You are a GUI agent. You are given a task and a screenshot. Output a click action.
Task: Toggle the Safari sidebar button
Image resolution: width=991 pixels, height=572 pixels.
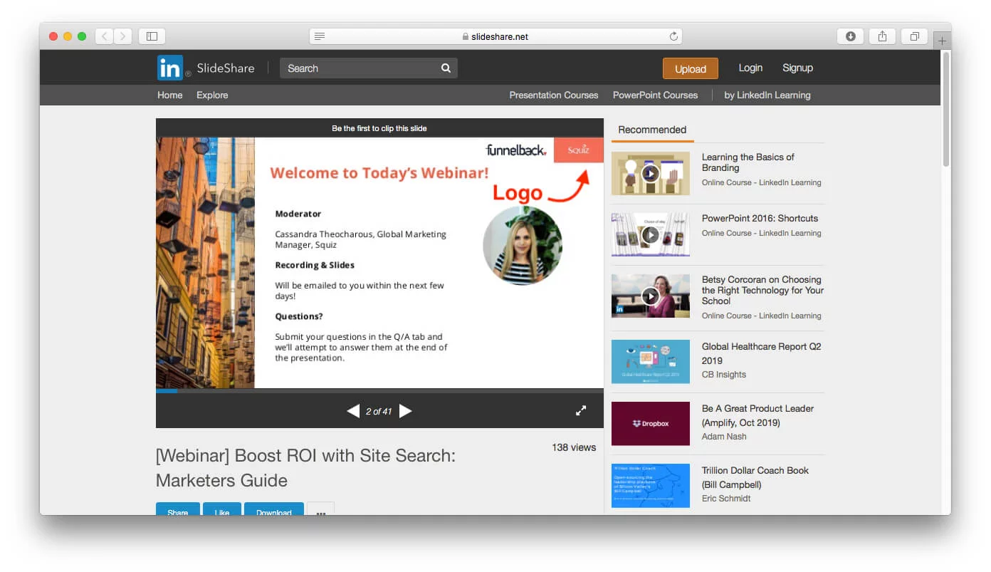coord(152,36)
